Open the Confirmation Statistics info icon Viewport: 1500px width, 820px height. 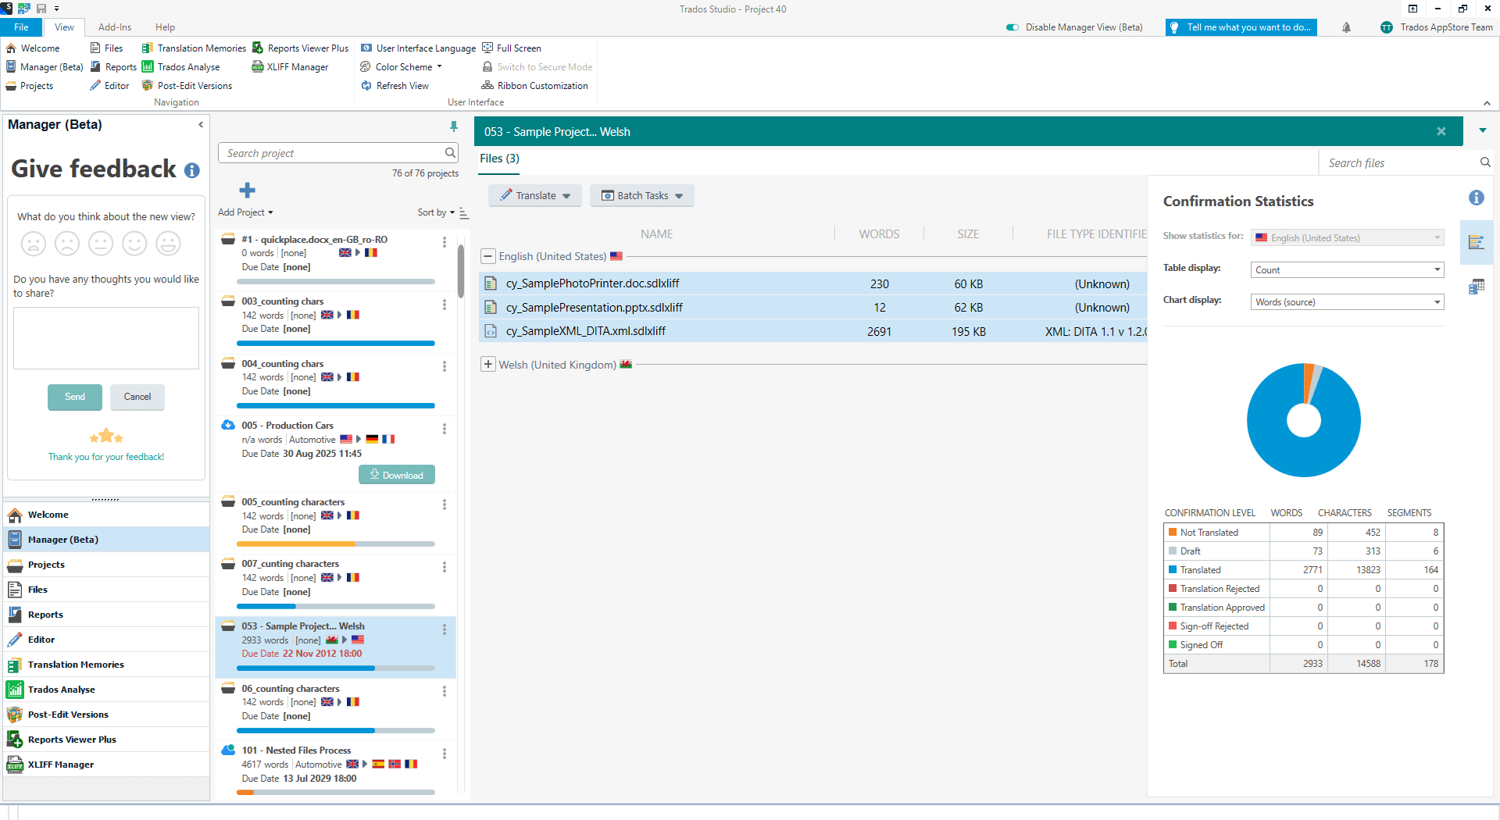pyautogui.click(x=1476, y=198)
